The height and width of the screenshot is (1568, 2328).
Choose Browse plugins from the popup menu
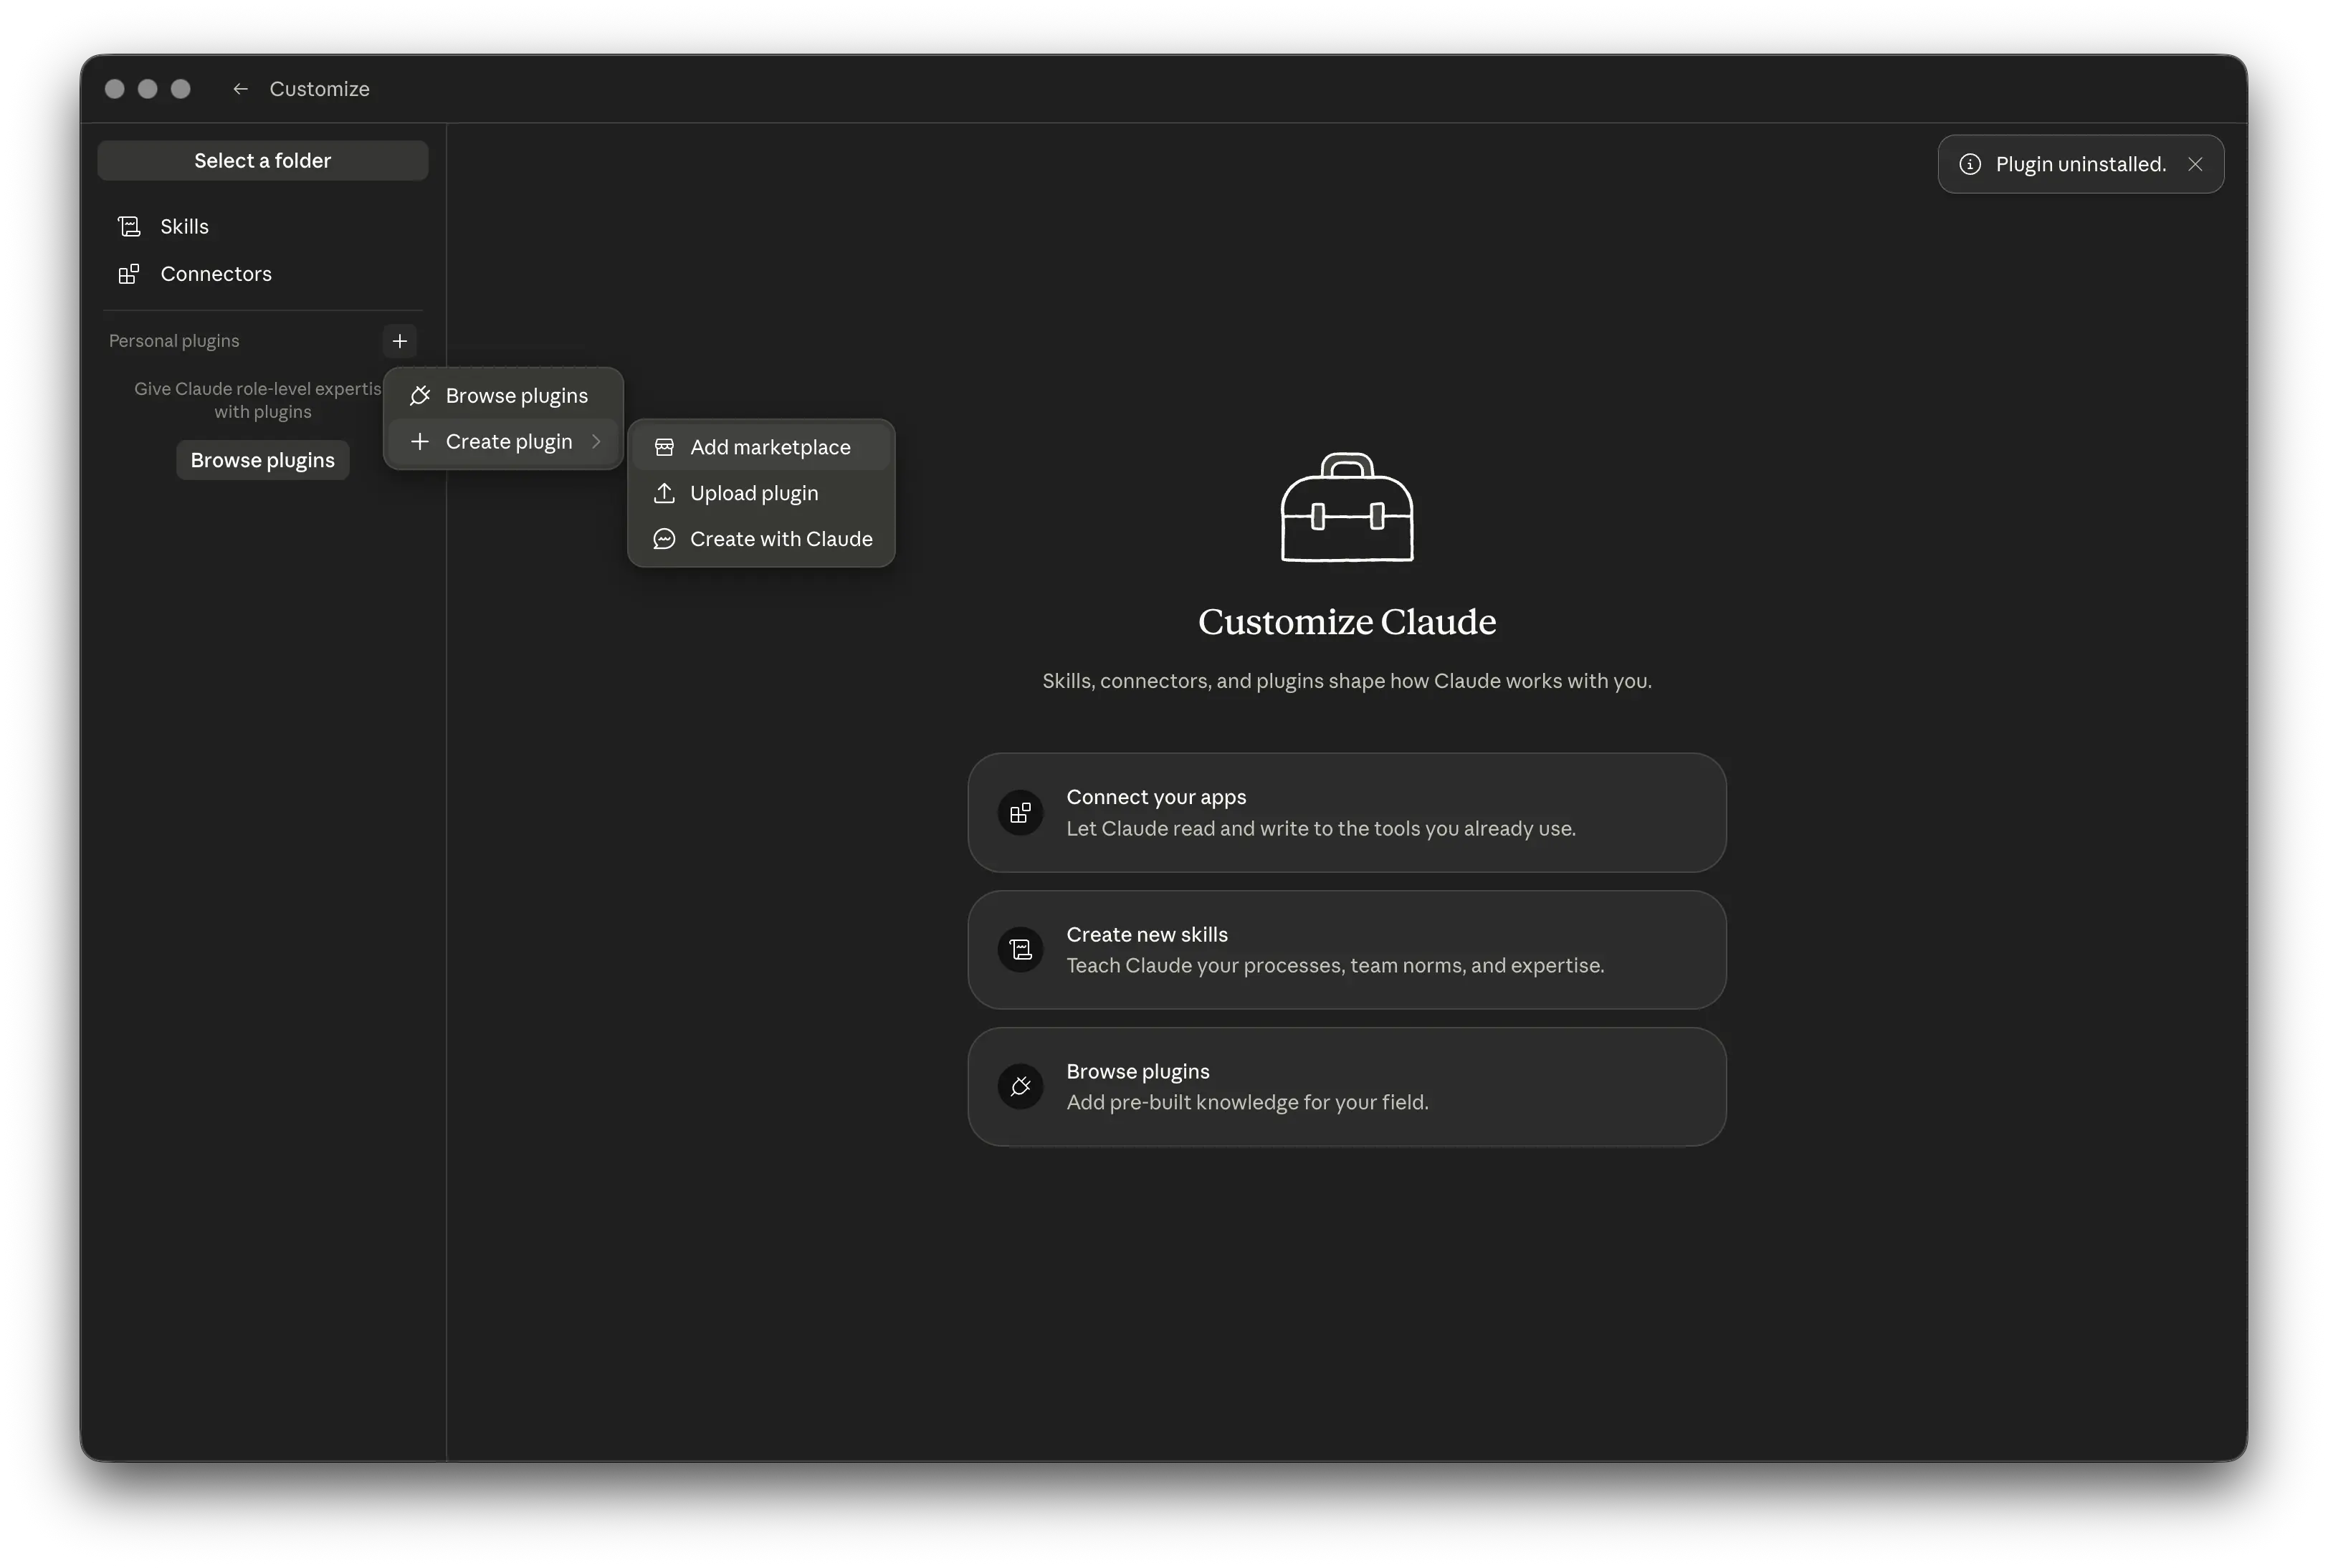tap(504, 396)
